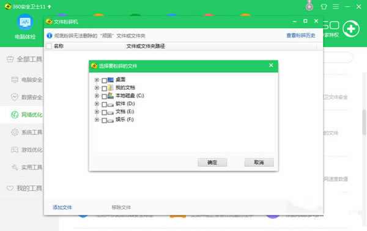Viewport: 367px width, 231px height.
Task: Click the 本地磁盘 (C:) drive icon
Action: tap(111, 95)
